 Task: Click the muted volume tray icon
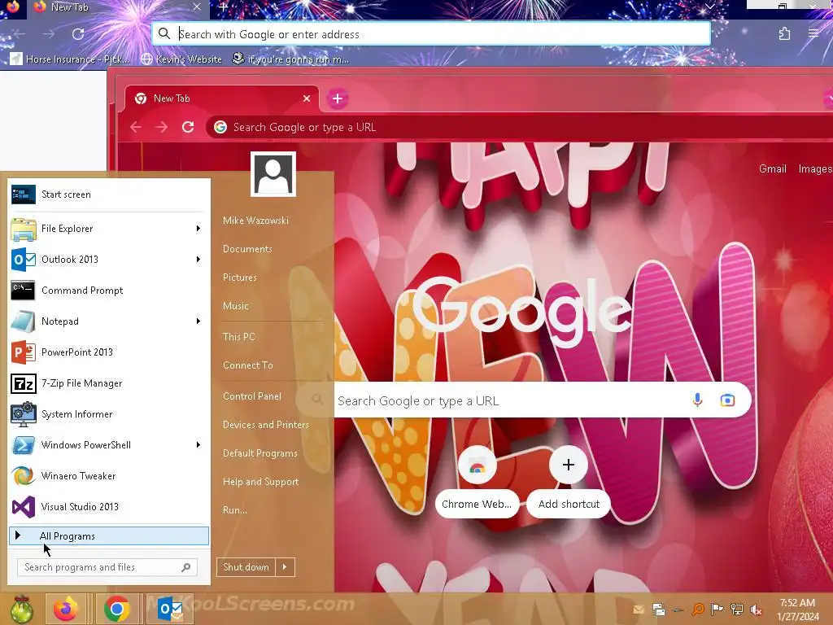click(x=756, y=610)
